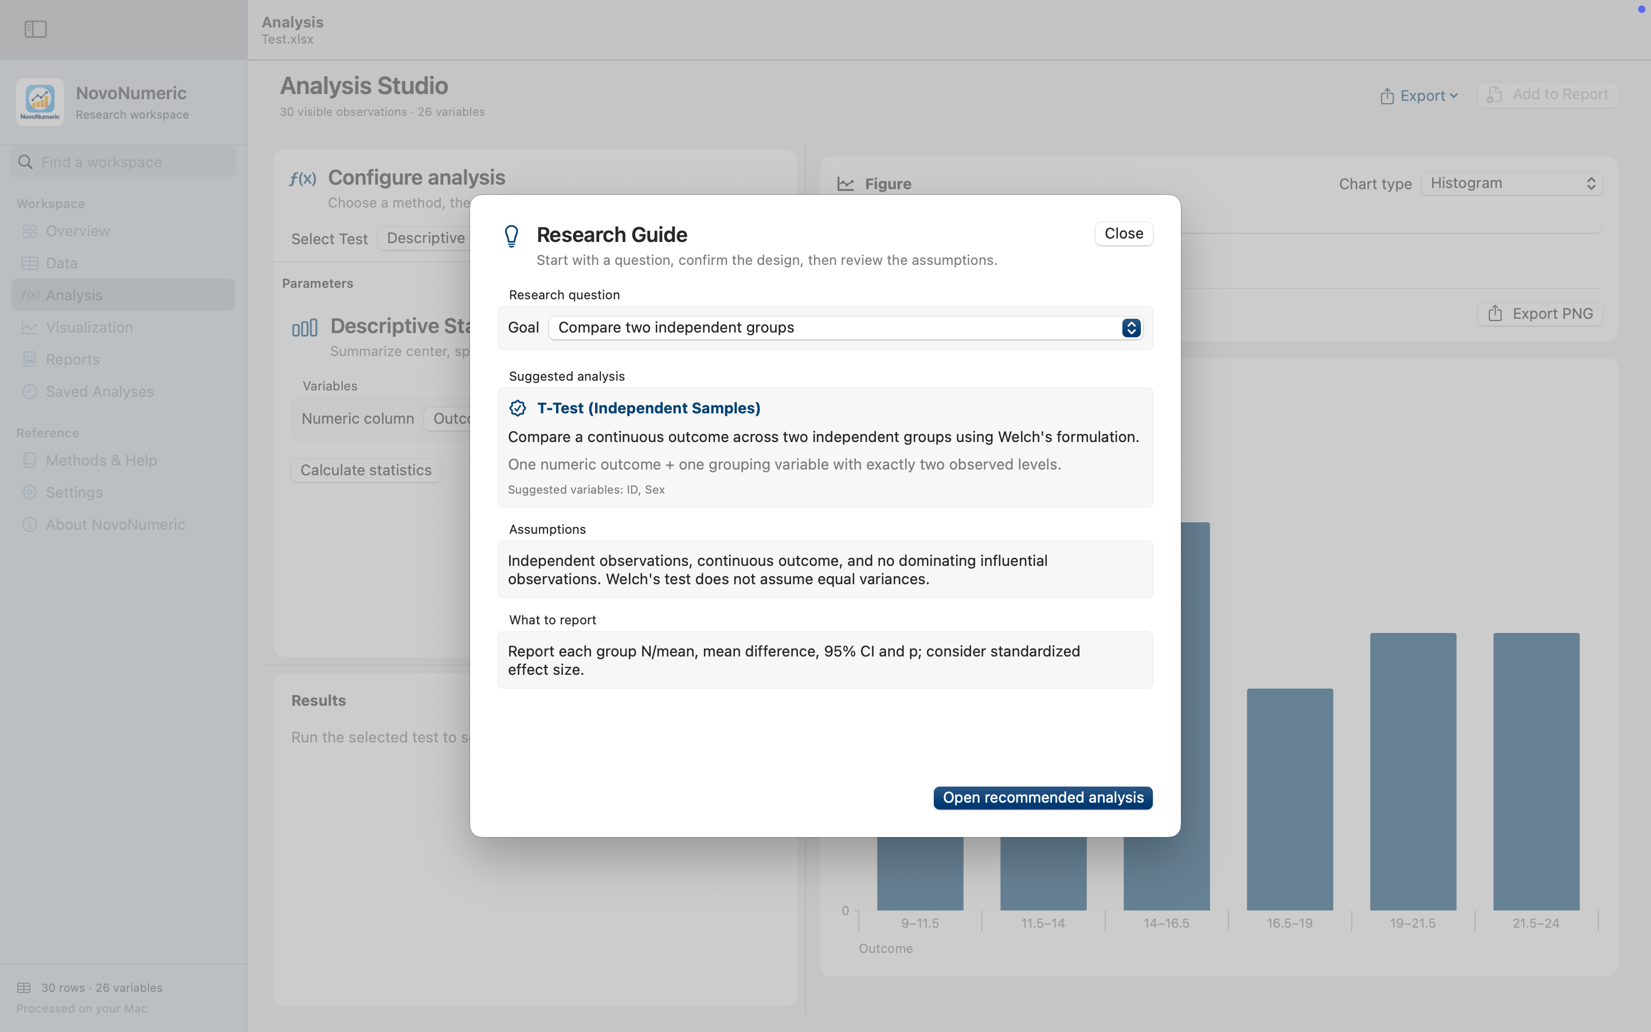Click the NovoNumeric app logo
1651x1032 pixels.
pos(40,101)
